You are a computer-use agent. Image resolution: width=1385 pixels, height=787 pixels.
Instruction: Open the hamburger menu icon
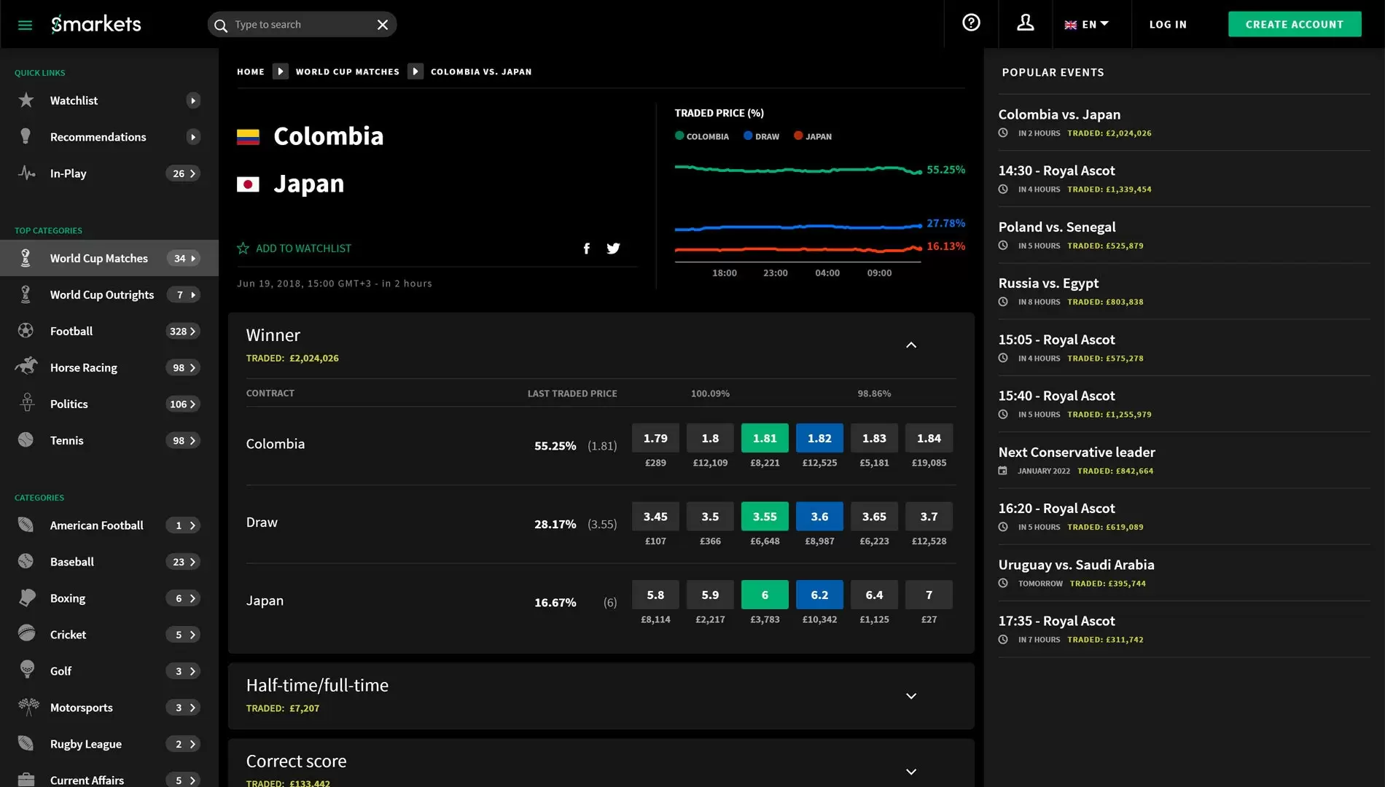click(25, 25)
